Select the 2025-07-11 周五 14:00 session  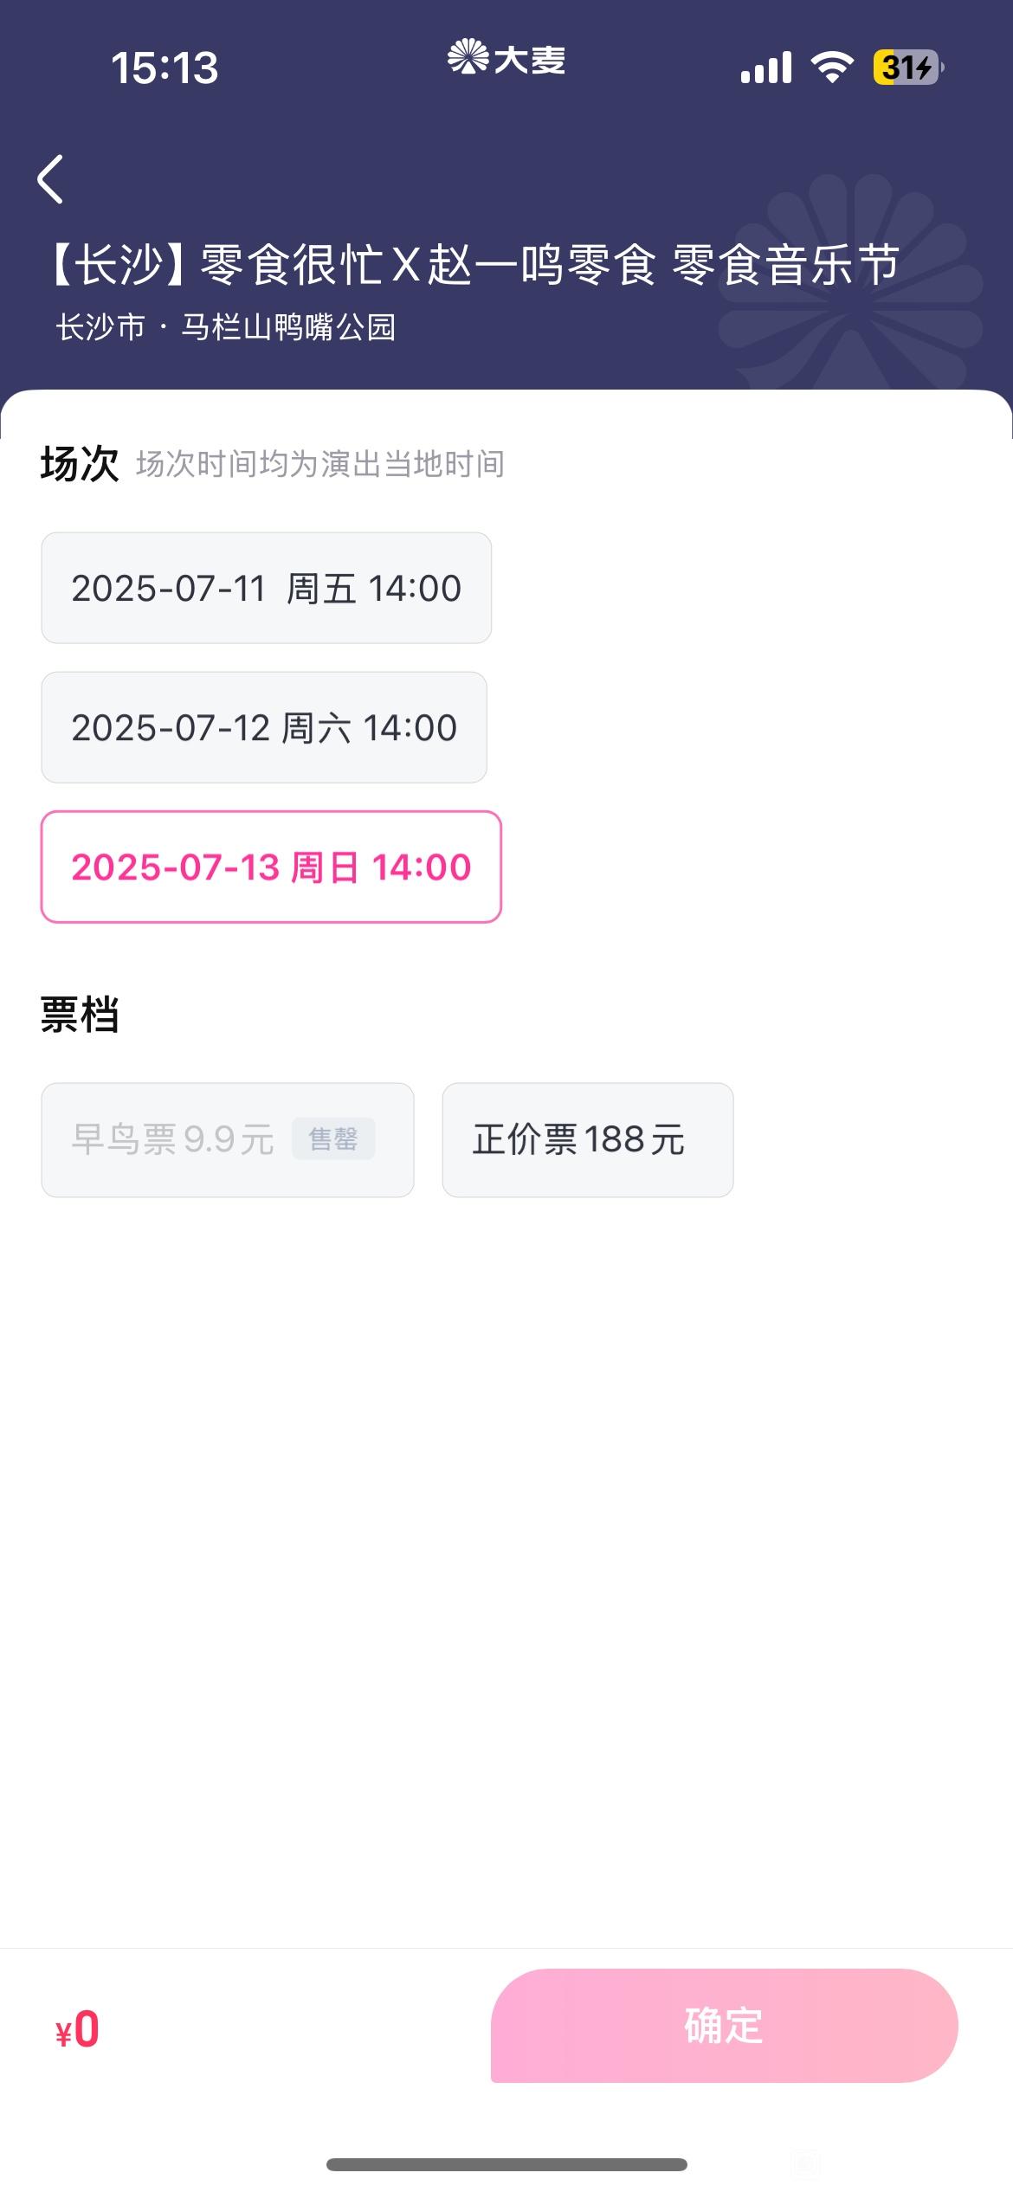pyautogui.click(x=267, y=588)
